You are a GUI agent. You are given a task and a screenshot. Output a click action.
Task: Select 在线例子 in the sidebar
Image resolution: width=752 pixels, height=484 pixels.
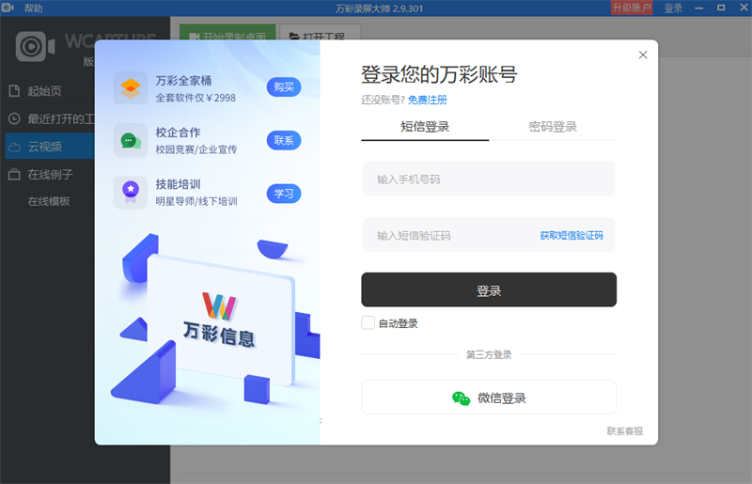[x=51, y=174]
